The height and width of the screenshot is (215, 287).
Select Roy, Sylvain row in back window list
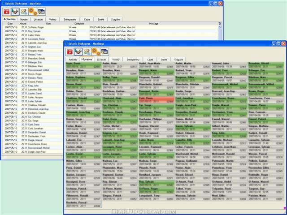pyautogui.click(x=110, y=31)
